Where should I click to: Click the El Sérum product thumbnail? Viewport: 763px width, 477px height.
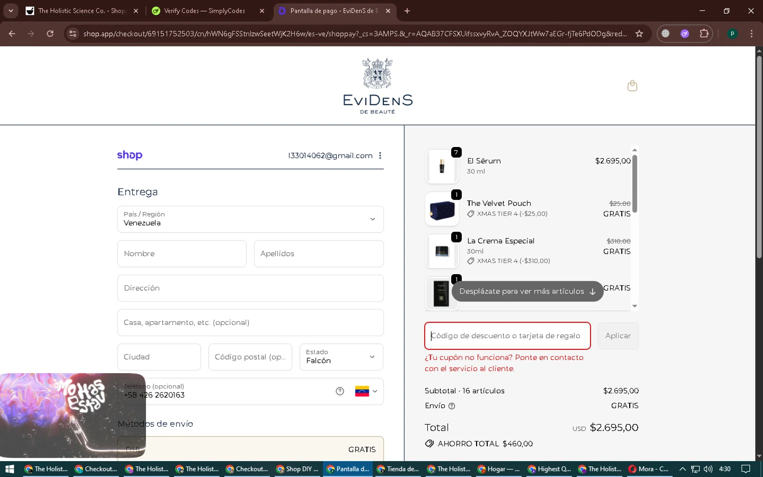coord(442,166)
